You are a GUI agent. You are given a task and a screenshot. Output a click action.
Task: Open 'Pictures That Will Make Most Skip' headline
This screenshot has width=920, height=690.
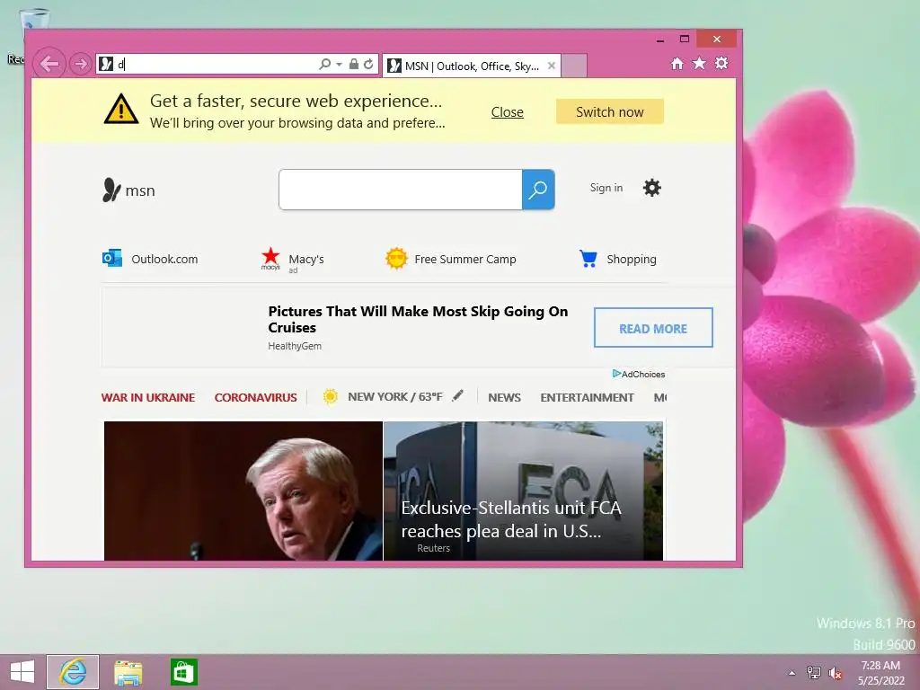pos(418,319)
